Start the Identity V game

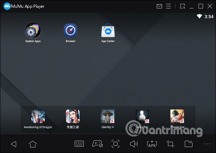pos(108,117)
